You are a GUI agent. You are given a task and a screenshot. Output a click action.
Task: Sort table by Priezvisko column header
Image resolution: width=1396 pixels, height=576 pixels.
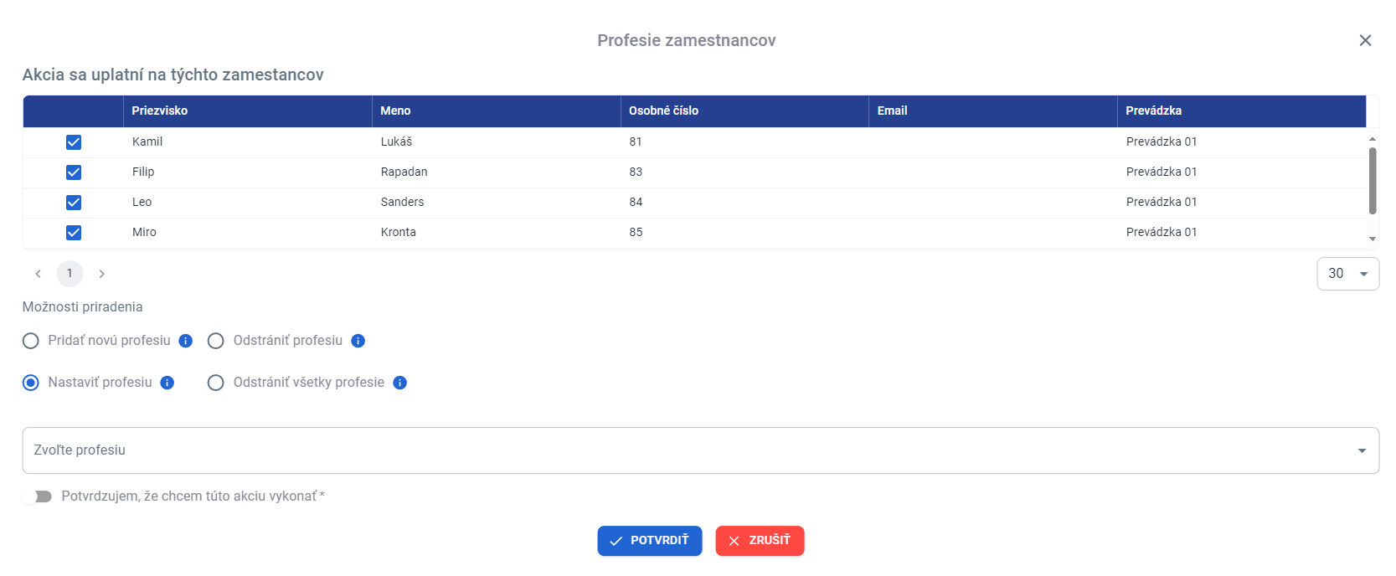coord(160,111)
